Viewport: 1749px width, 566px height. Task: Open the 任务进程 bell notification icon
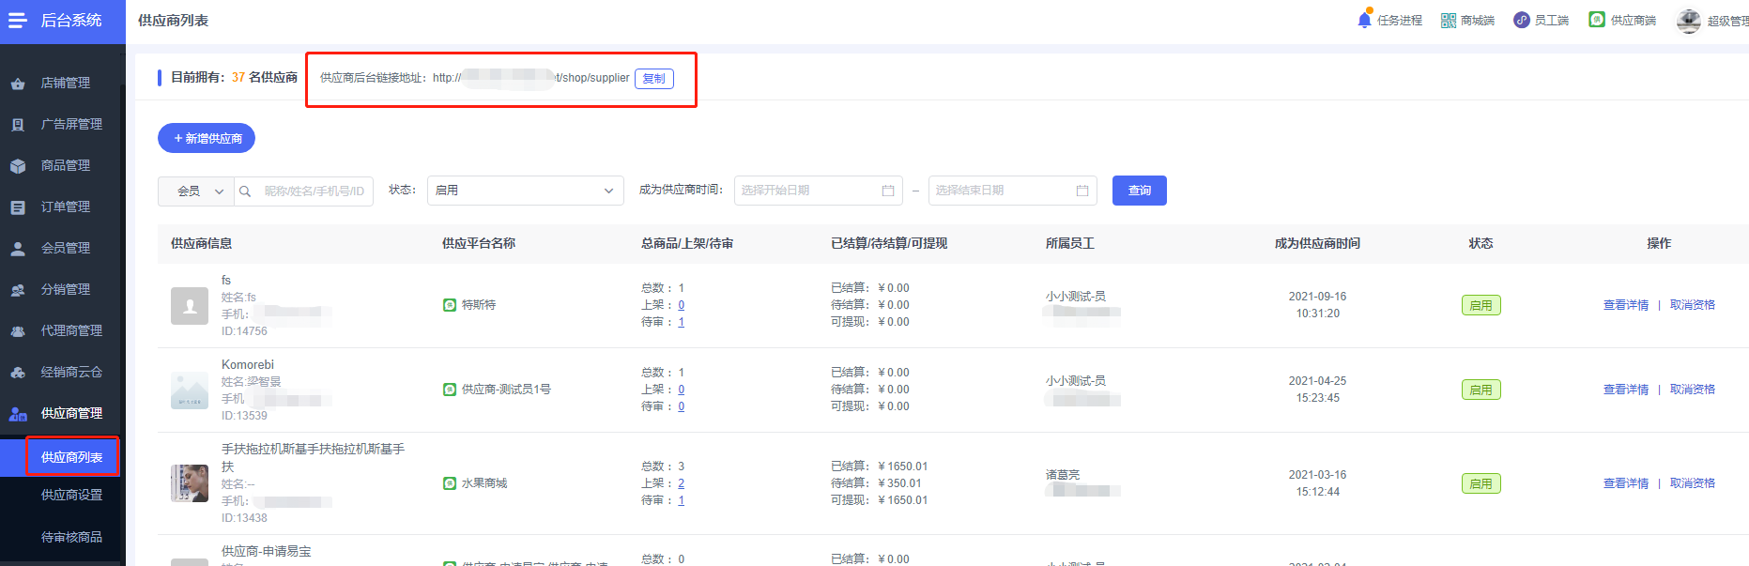tap(1365, 20)
